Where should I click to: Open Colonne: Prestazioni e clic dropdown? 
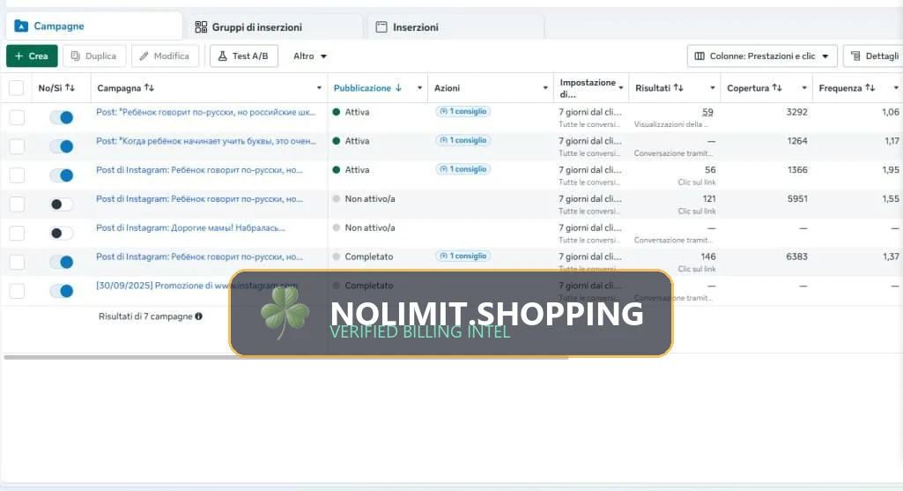pyautogui.click(x=761, y=56)
